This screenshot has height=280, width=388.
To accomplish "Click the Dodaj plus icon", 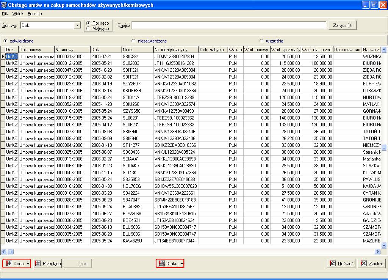I will [9, 263].
